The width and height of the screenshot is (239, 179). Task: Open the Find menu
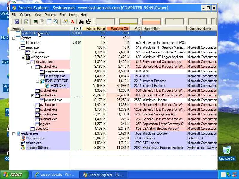(x=62, y=15)
